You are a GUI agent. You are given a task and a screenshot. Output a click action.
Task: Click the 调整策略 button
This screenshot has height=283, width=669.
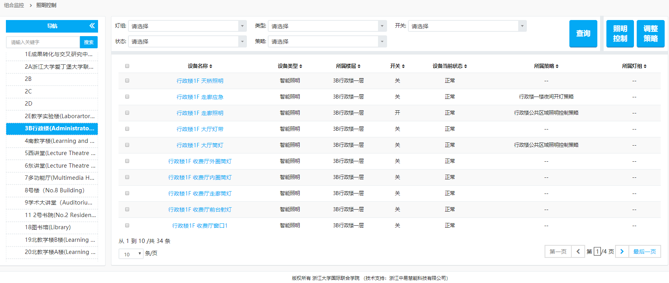click(650, 34)
